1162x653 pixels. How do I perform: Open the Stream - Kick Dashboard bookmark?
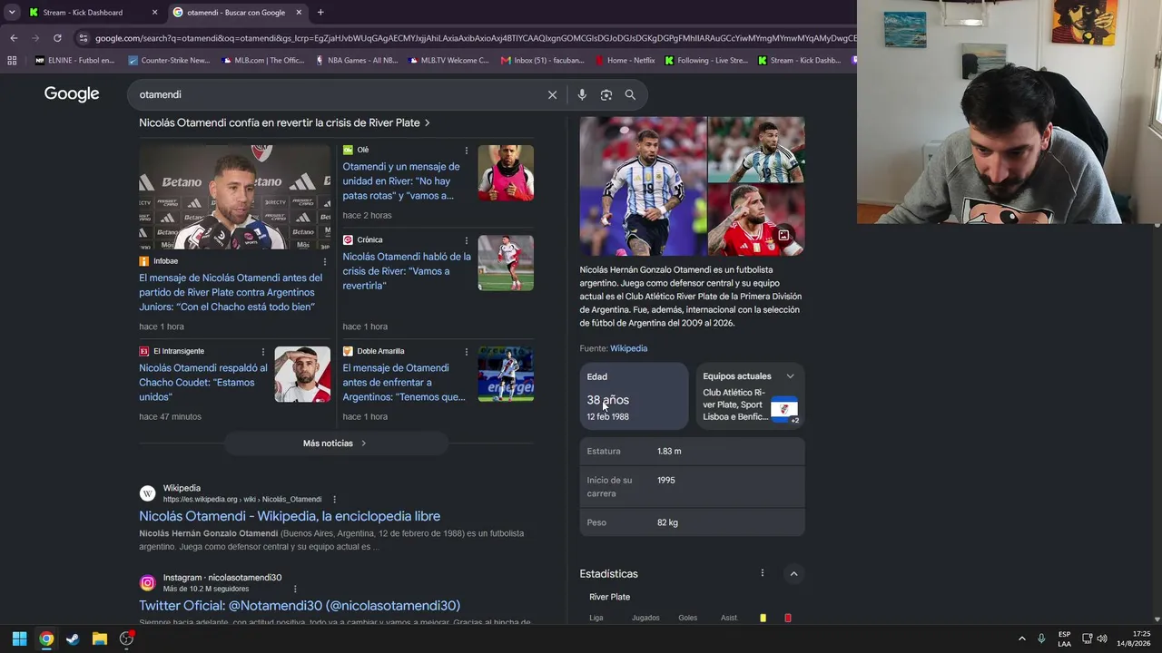(799, 61)
